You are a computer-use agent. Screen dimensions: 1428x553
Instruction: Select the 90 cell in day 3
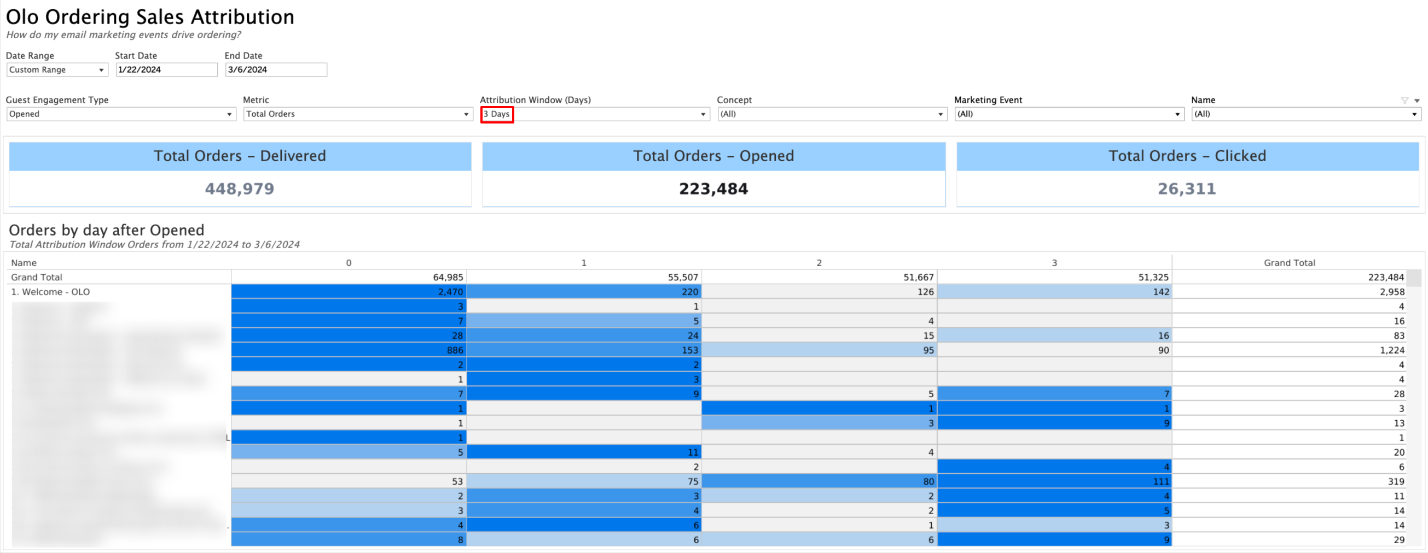point(1054,350)
